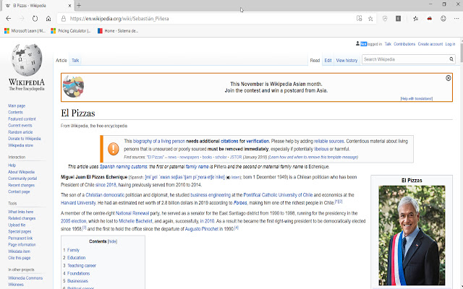Click the Wikipedia globe logo
The height and width of the screenshot is (289, 463).
[x=27, y=59]
